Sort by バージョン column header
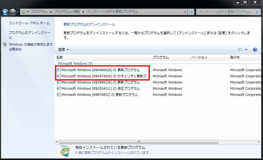The image size is (263, 160). coord(209,57)
